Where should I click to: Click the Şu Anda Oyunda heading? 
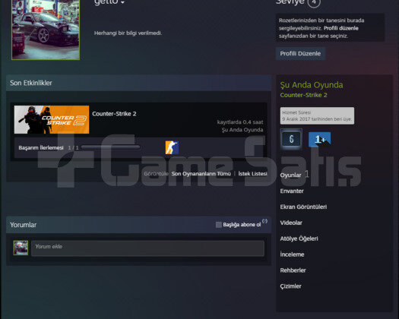click(312, 85)
